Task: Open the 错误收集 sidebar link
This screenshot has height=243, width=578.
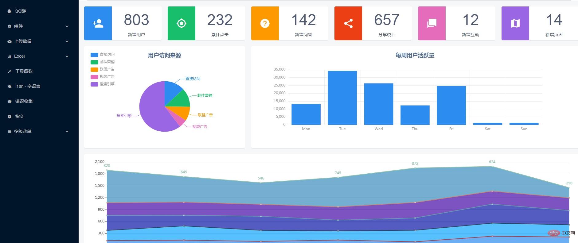Action: (24, 101)
